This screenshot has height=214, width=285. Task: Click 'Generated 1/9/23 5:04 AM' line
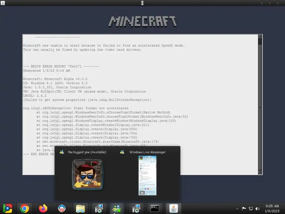[46, 70]
